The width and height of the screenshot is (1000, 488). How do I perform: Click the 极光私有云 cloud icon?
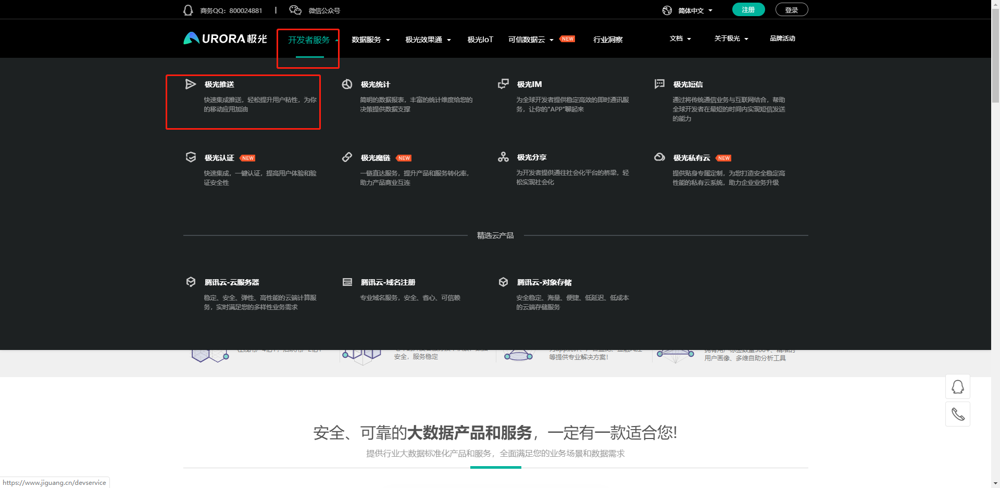pyautogui.click(x=659, y=157)
